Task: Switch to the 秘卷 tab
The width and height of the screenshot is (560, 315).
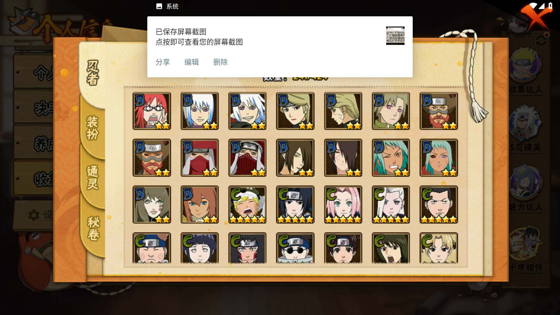Action: tap(93, 228)
